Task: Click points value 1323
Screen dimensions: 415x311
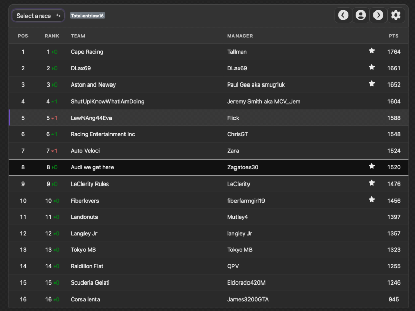Action: (394, 250)
